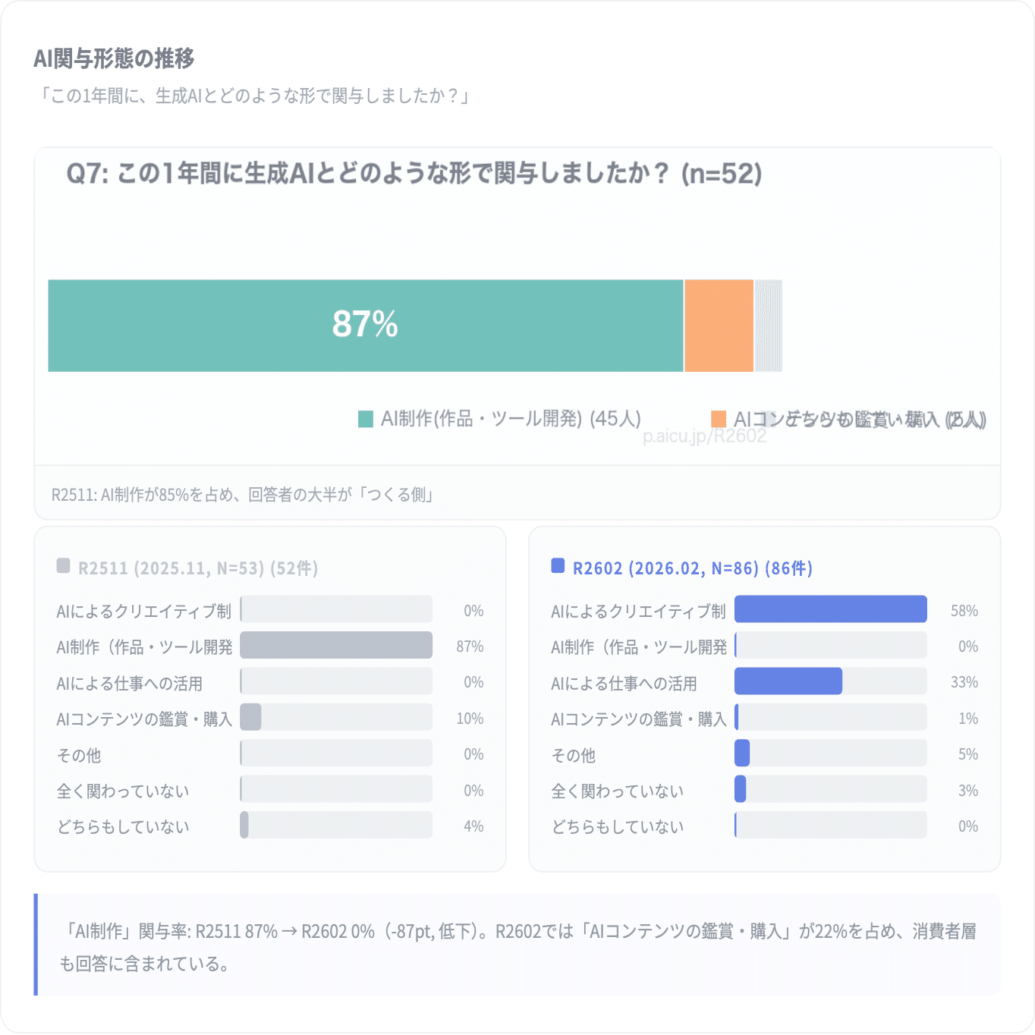Select the R2511 どちらもしていない 4% bar
This screenshot has height=1035, width=1035.
[x=244, y=826]
